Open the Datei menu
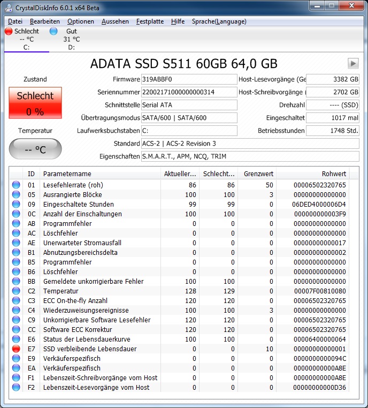Screen dimensions: 368x408 click(15, 21)
